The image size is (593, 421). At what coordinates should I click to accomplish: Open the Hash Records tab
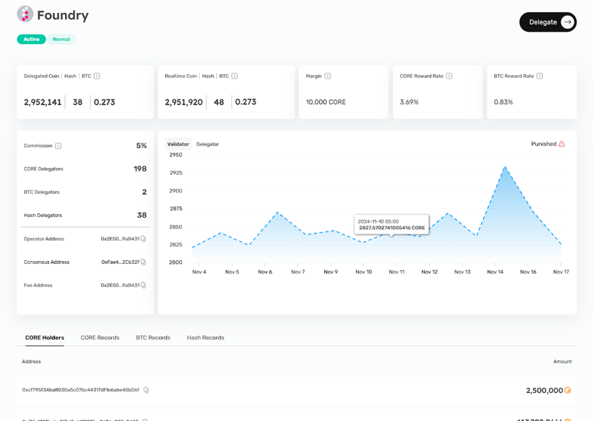point(205,337)
